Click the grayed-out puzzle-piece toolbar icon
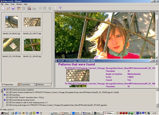Screen dimensions: 159x115 click(24, 8)
